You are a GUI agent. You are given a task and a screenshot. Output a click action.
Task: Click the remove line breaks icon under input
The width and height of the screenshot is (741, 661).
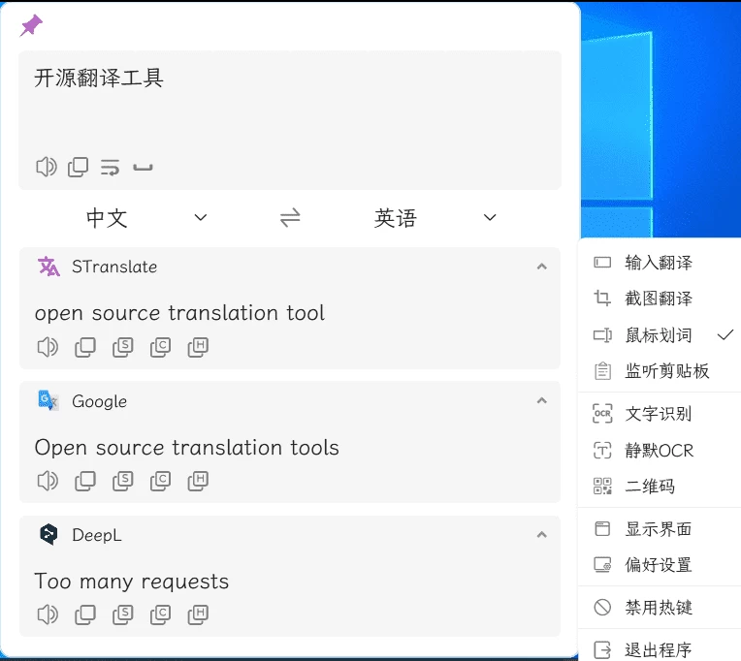click(110, 168)
